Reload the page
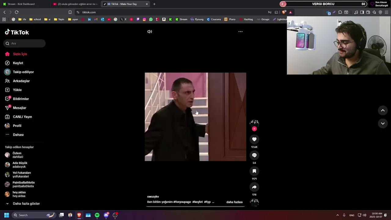 tap(16, 12)
